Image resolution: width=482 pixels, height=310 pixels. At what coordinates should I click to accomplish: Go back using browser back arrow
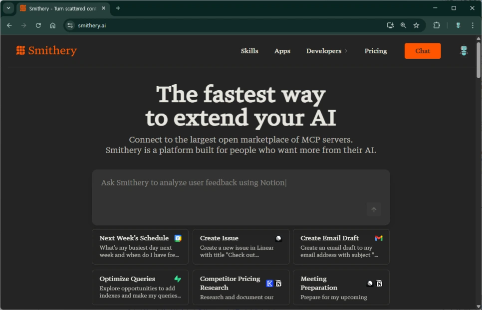(x=9, y=25)
